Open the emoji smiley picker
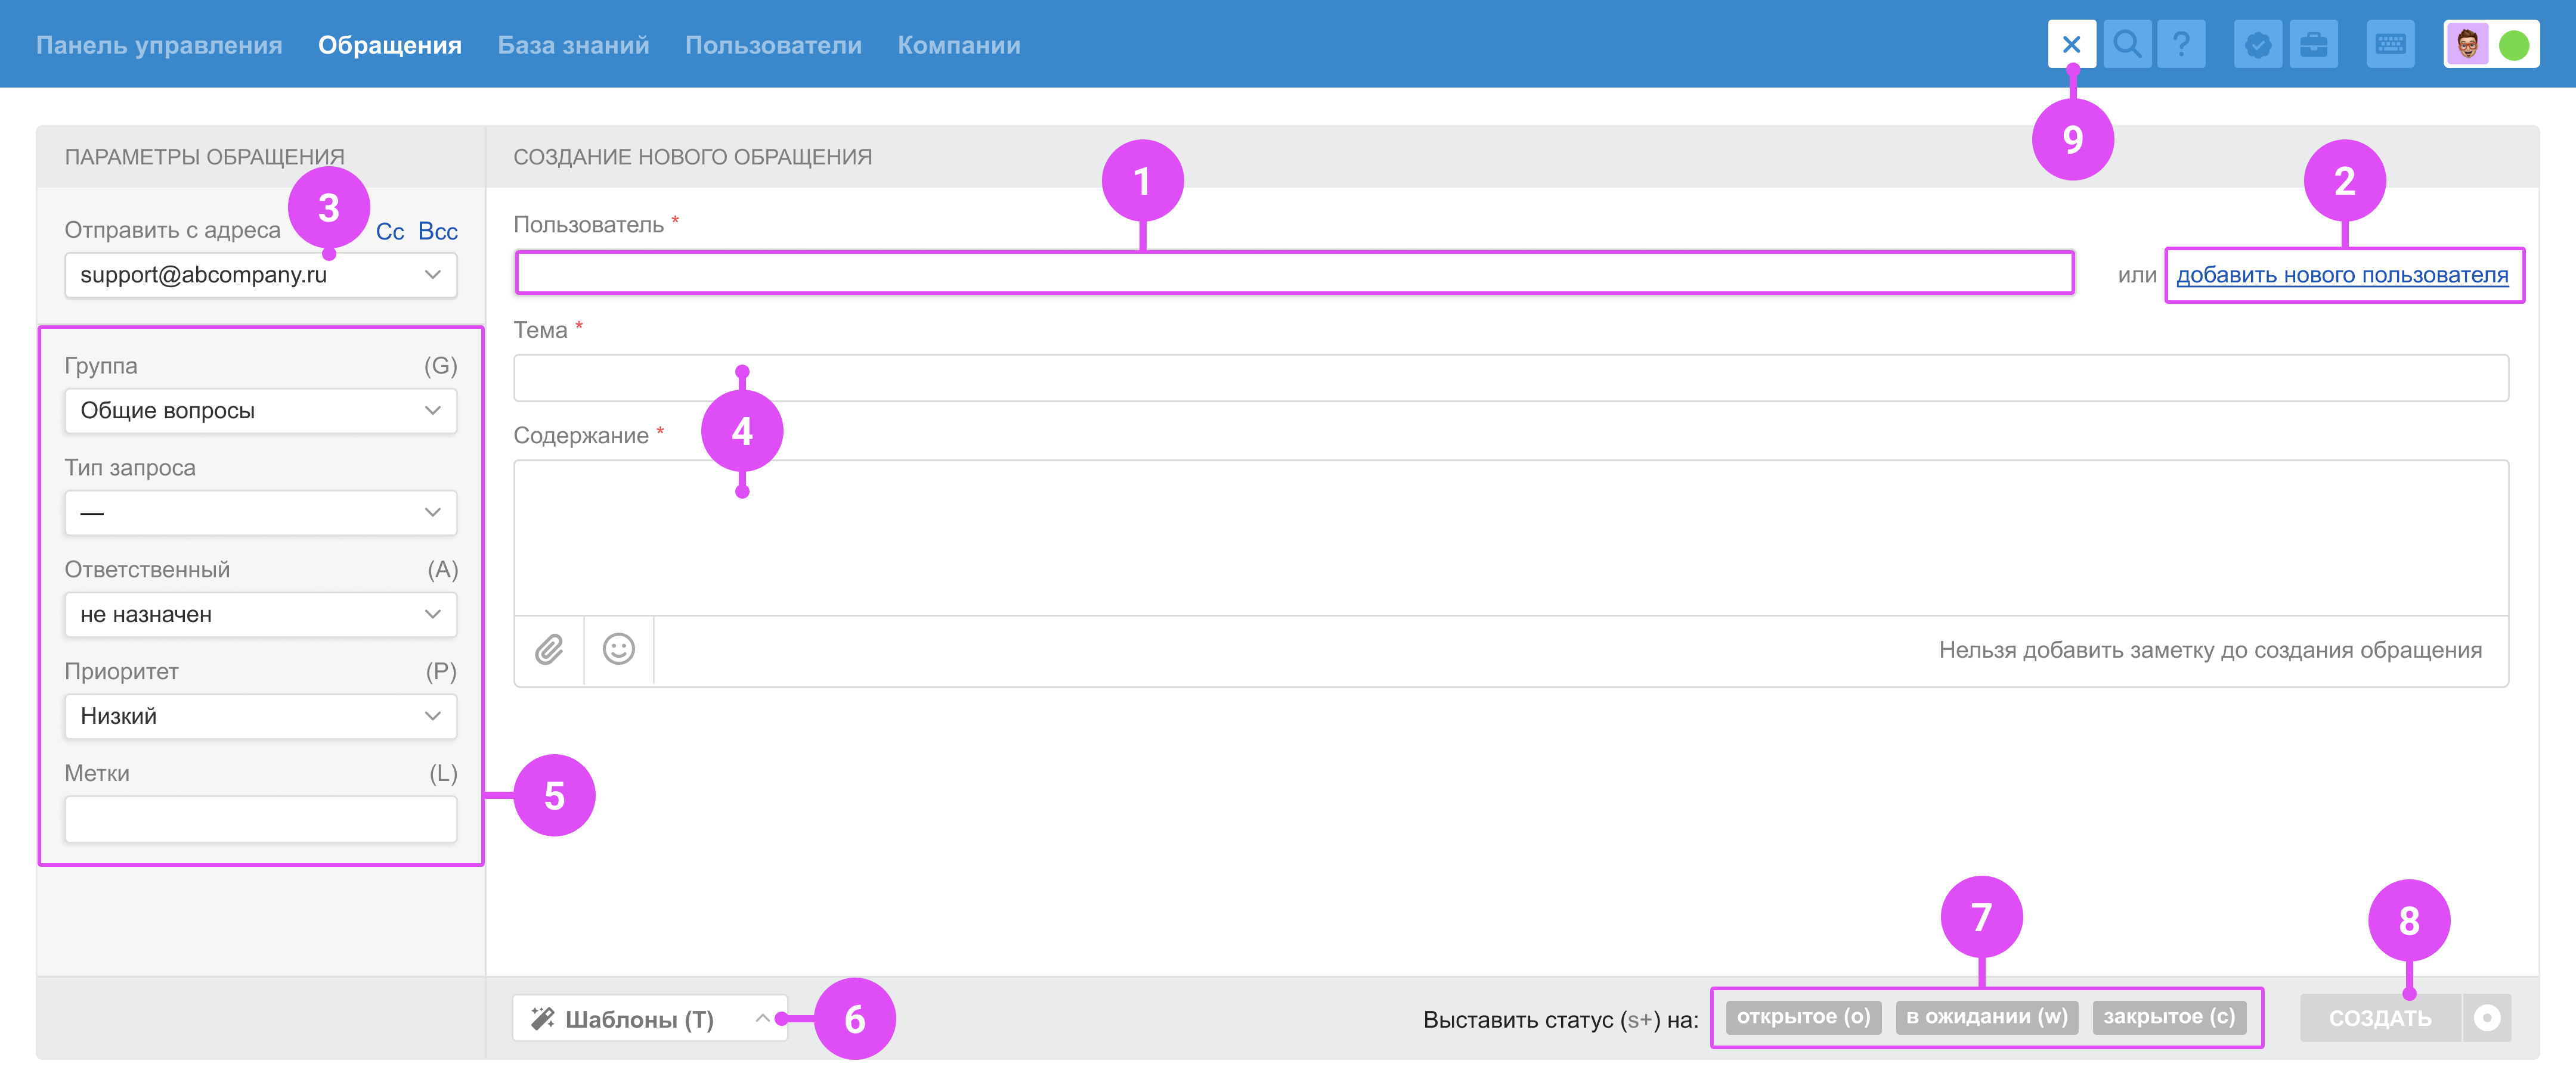The image size is (2576, 1092). [619, 651]
